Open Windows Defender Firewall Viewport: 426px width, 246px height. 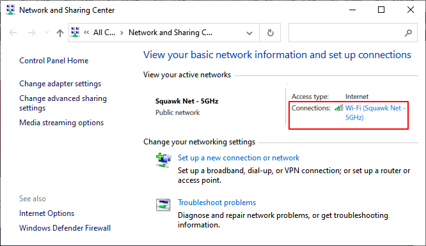coord(65,228)
